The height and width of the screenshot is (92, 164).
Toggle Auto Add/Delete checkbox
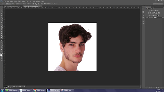[44, 4]
